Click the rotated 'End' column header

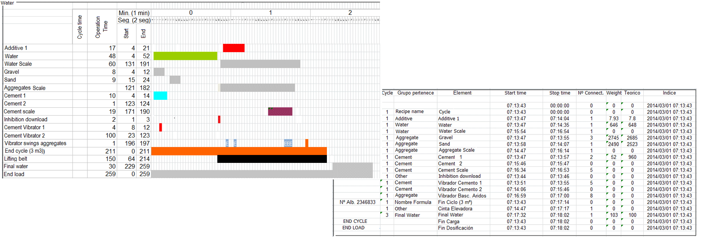[143, 34]
